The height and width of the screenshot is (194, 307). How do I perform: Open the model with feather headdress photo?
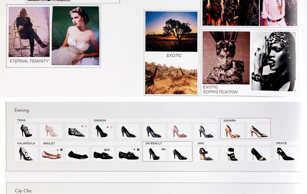coord(226,58)
